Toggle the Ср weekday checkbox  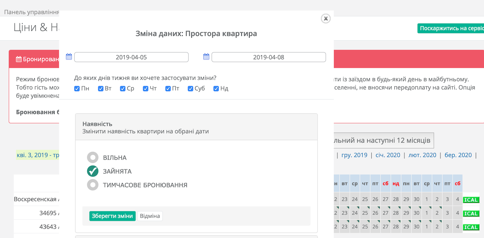(x=123, y=89)
